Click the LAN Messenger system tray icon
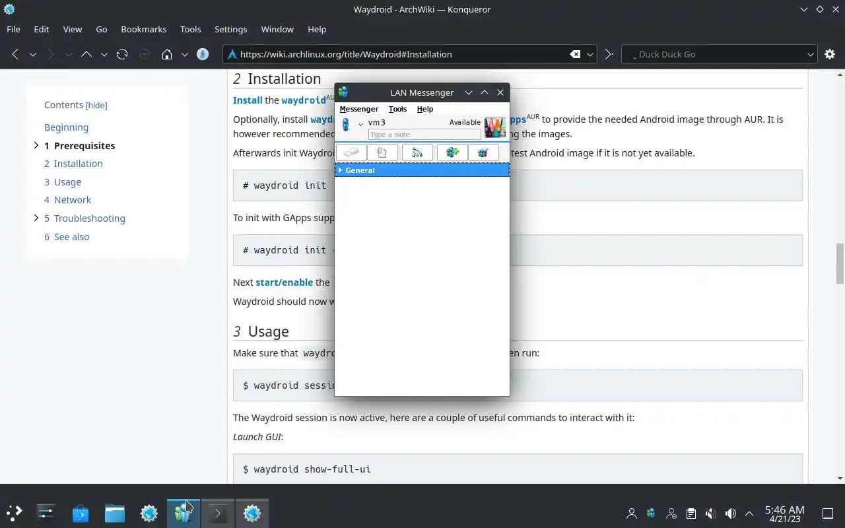Screen dimensions: 845x528 (652, 513)
